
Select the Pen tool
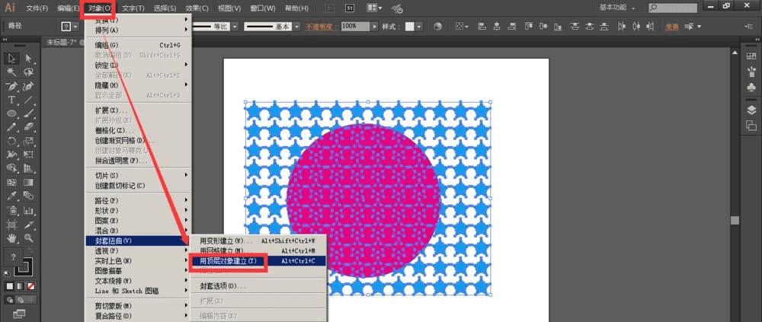coord(11,87)
